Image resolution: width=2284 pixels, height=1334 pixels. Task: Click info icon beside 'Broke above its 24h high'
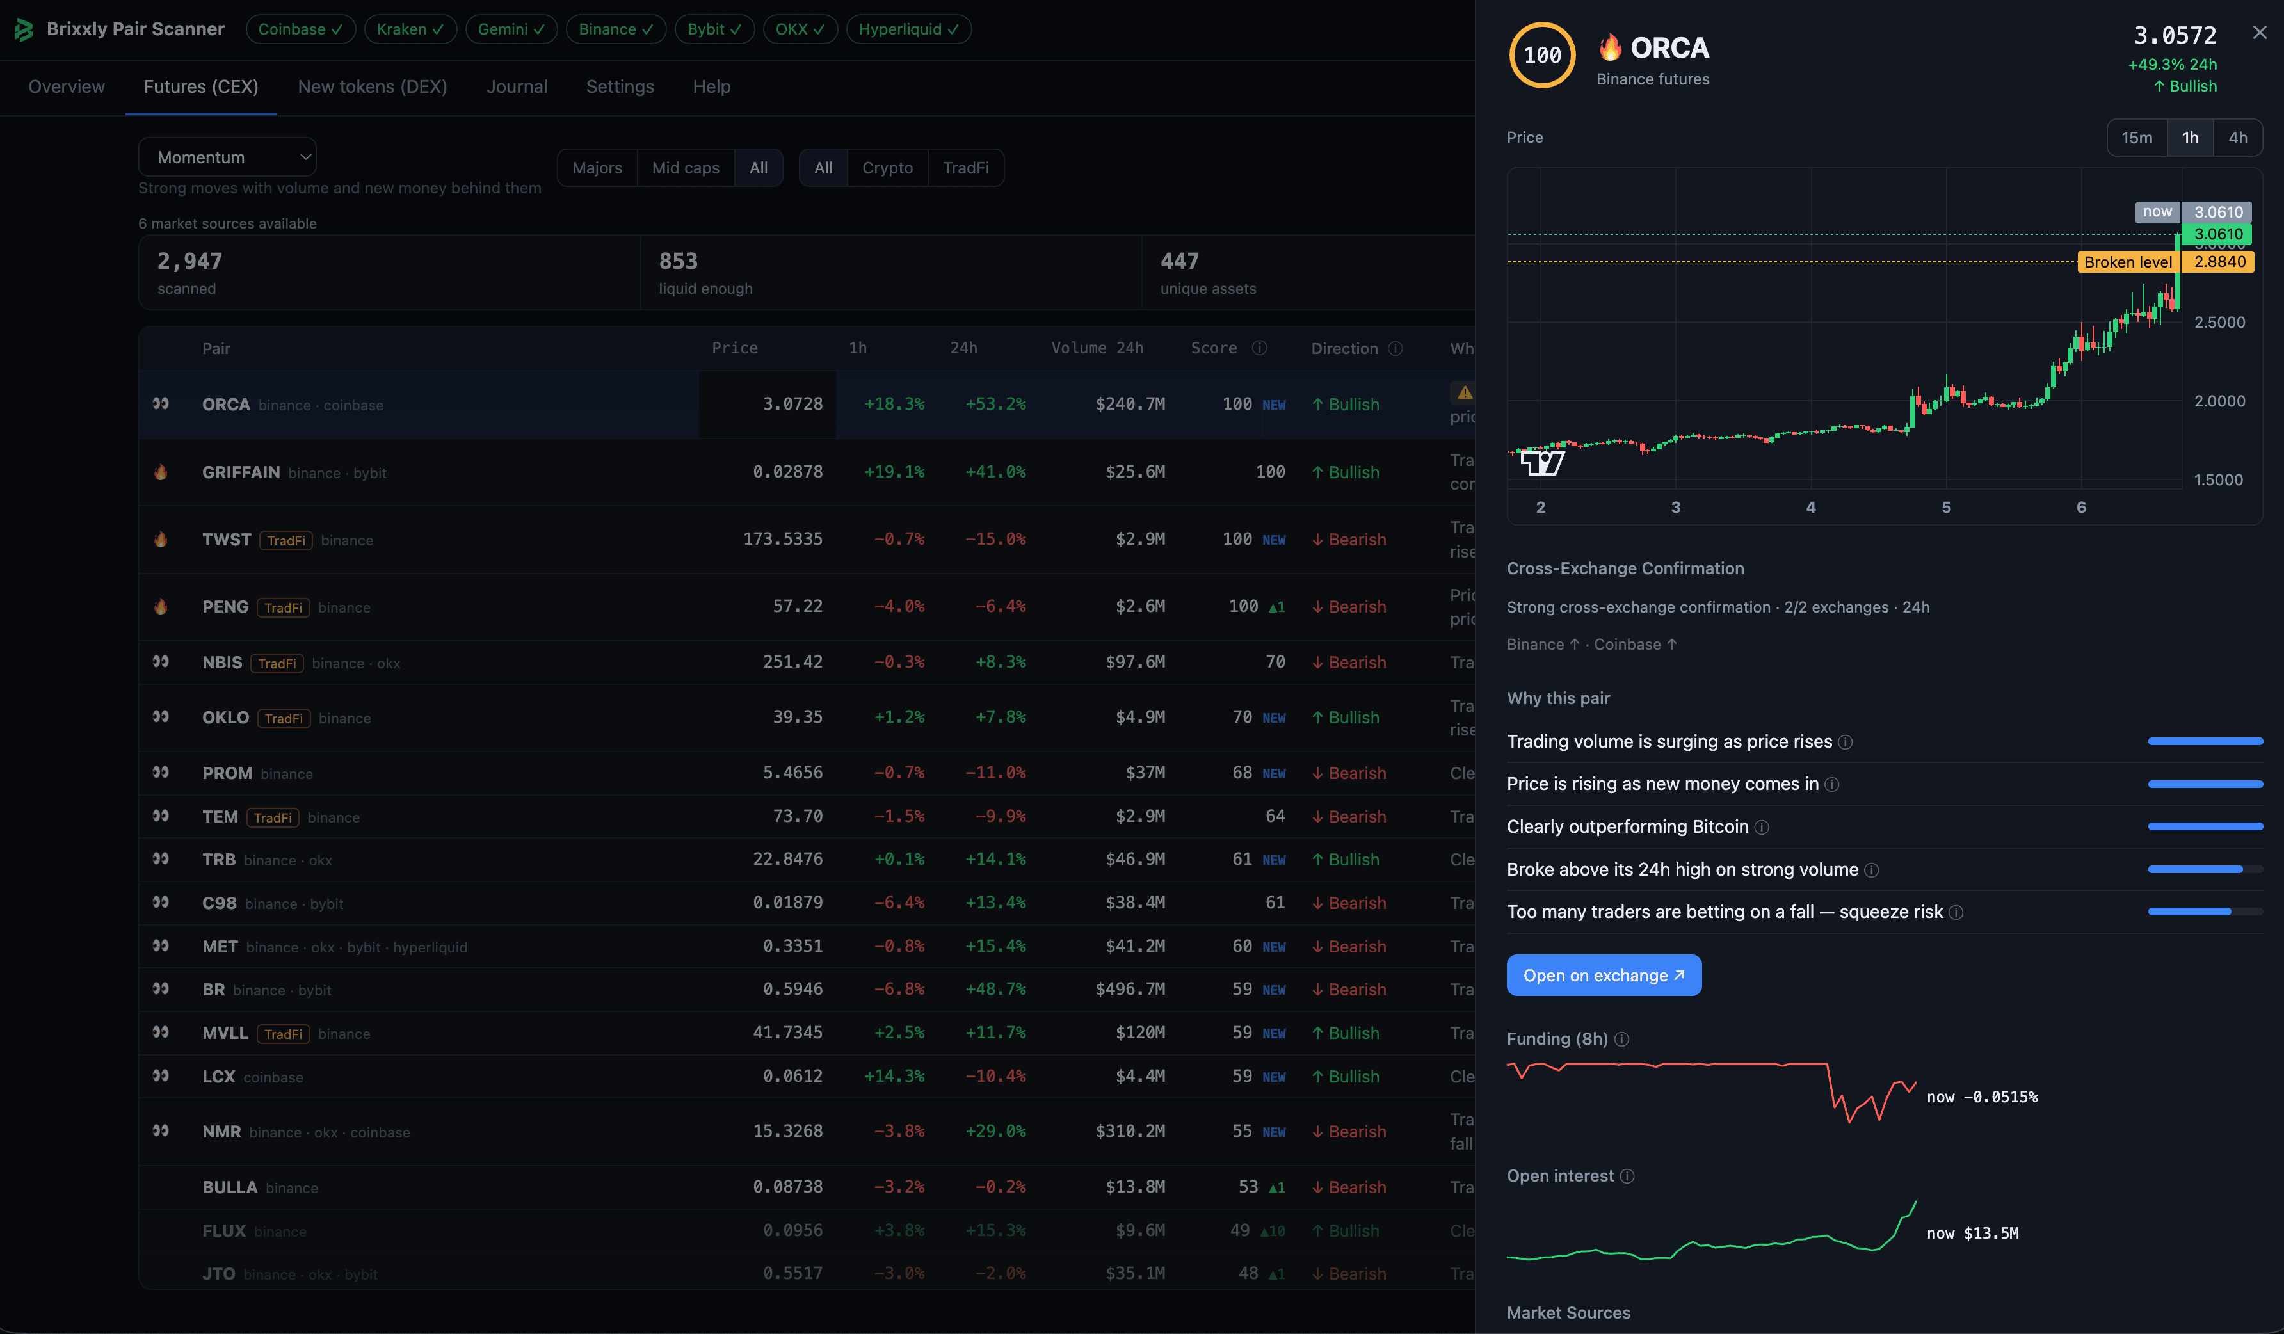click(x=1872, y=870)
